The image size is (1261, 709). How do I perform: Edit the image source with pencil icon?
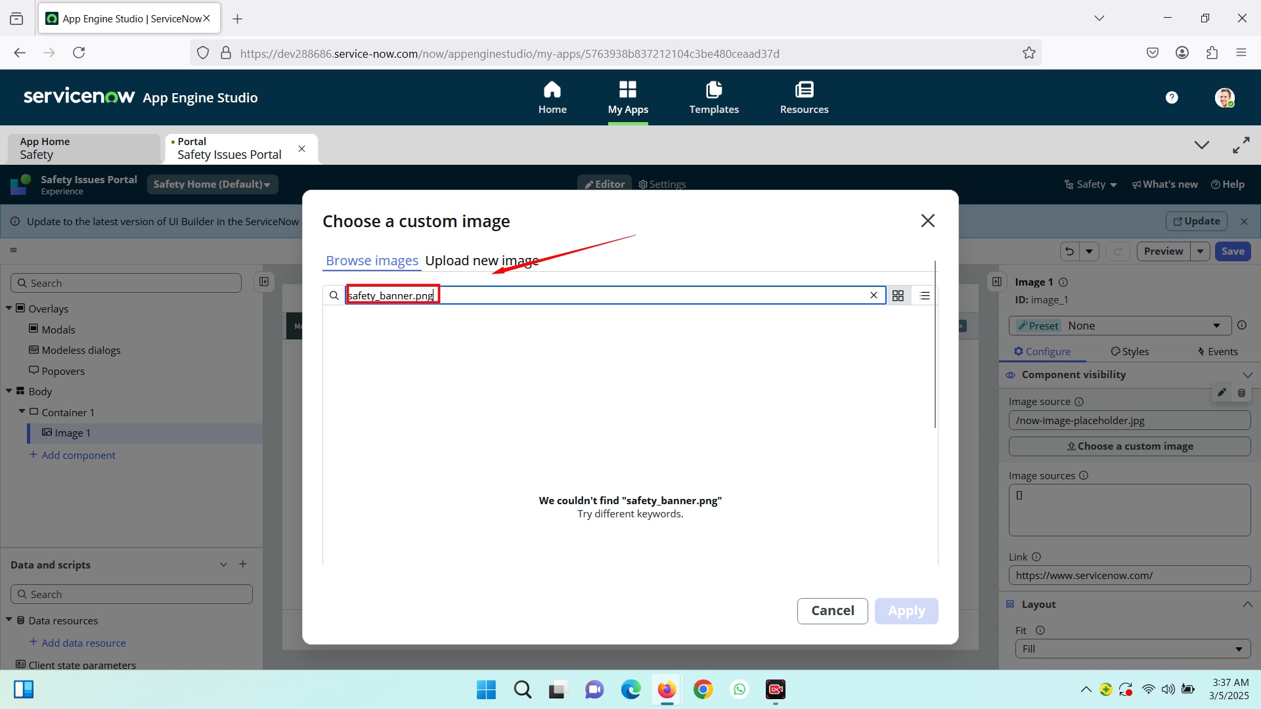tap(1222, 393)
